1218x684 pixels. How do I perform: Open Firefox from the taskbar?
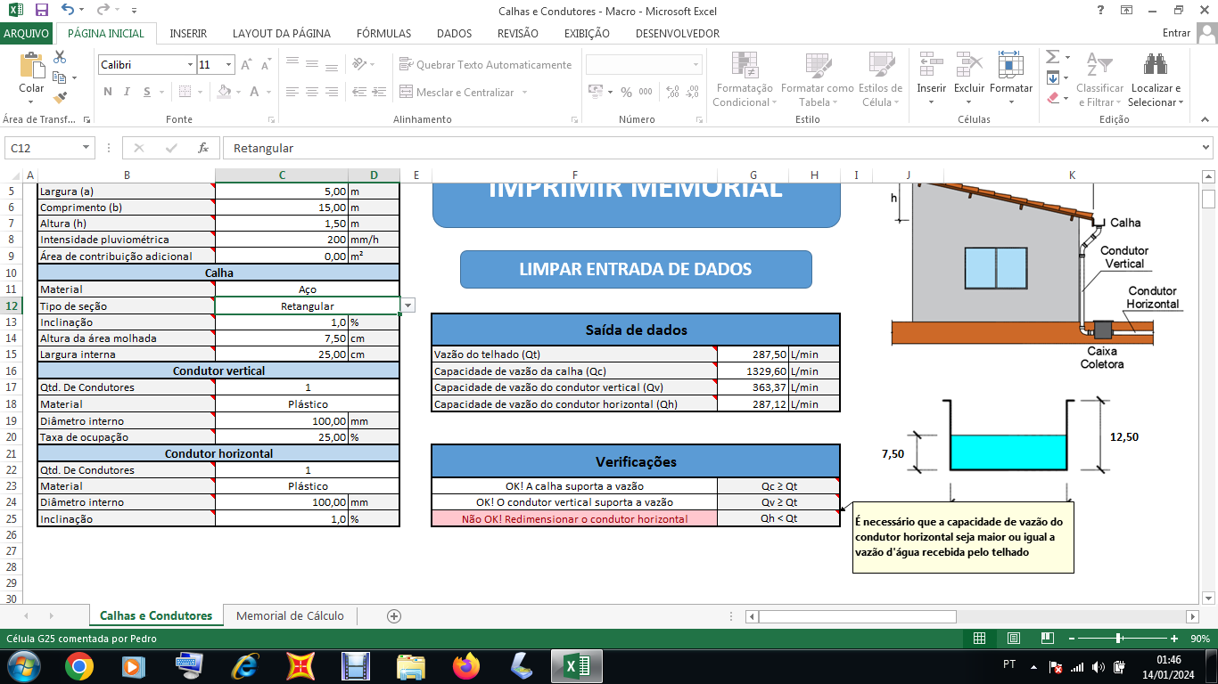[465, 665]
